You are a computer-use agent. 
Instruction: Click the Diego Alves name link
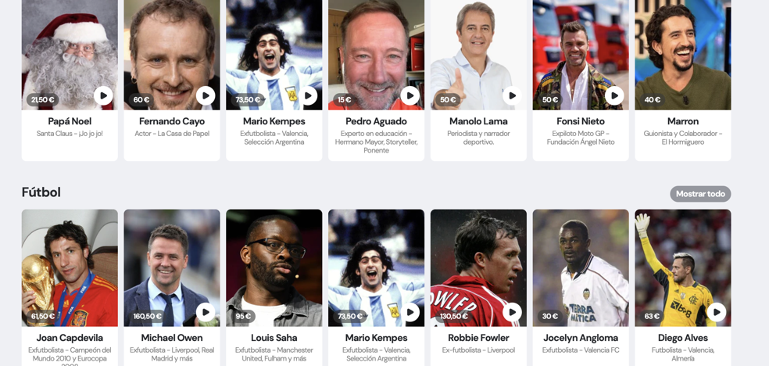point(683,338)
